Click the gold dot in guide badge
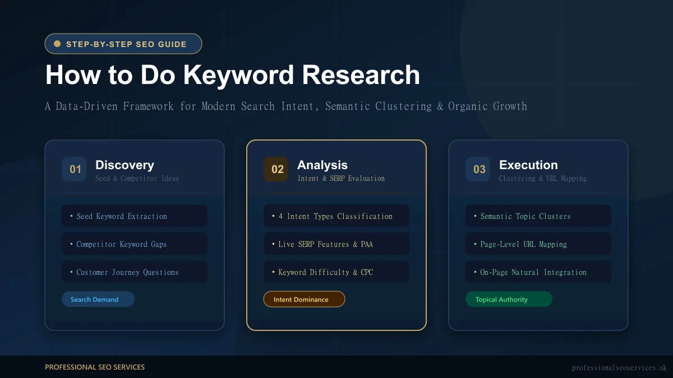The height and width of the screenshot is (378, 673). [57, 44]
